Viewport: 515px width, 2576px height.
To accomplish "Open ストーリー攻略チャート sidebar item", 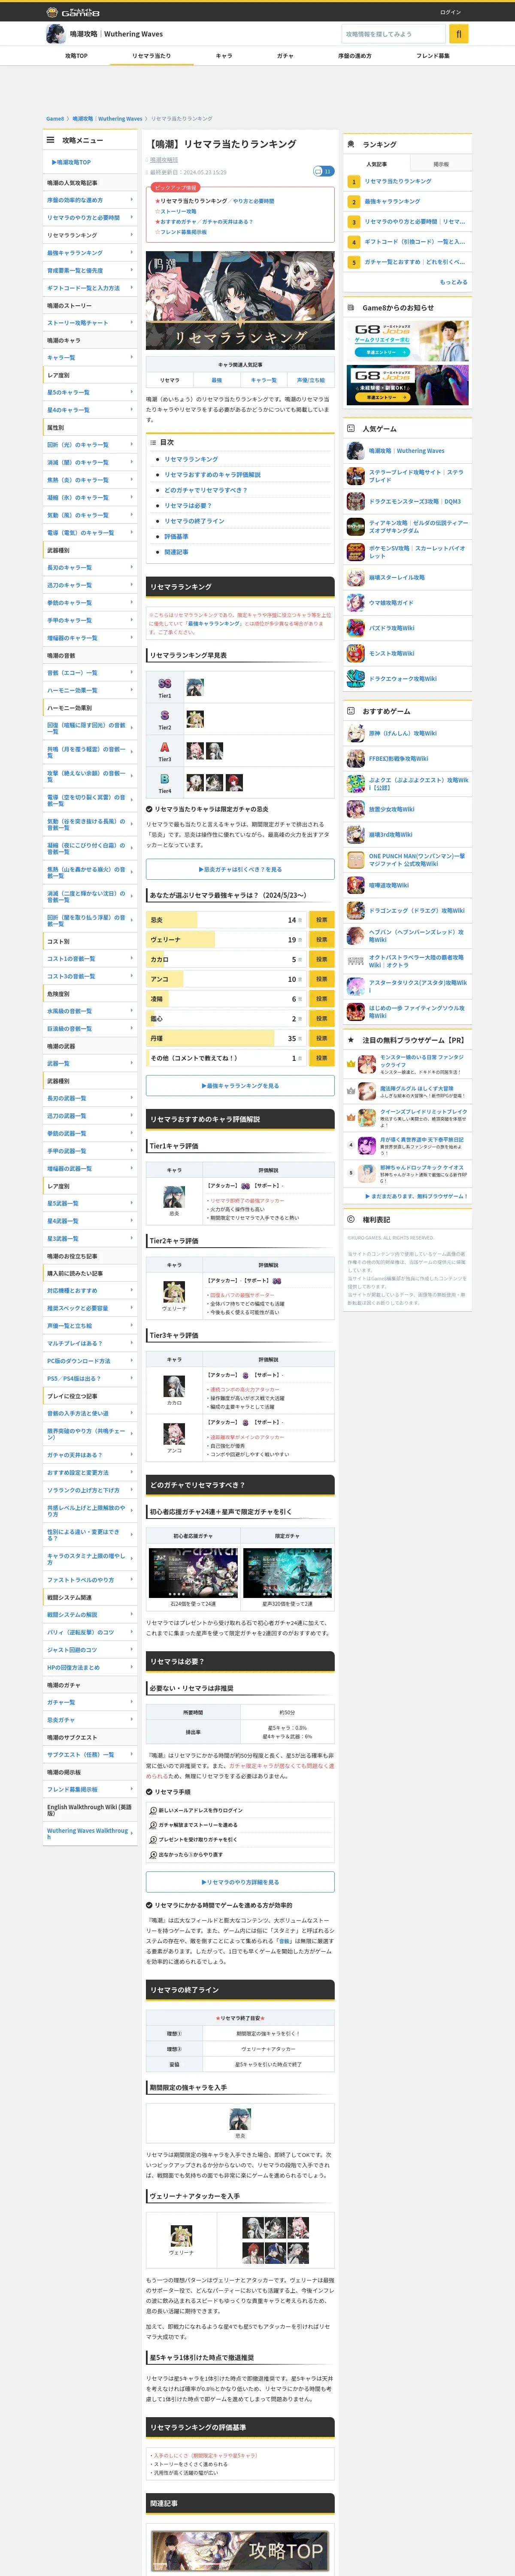I will click(x=90, y=323).
